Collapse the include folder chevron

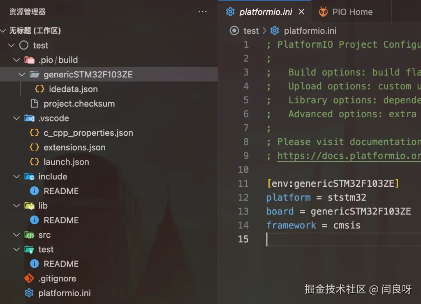click(x=16, y=176)
